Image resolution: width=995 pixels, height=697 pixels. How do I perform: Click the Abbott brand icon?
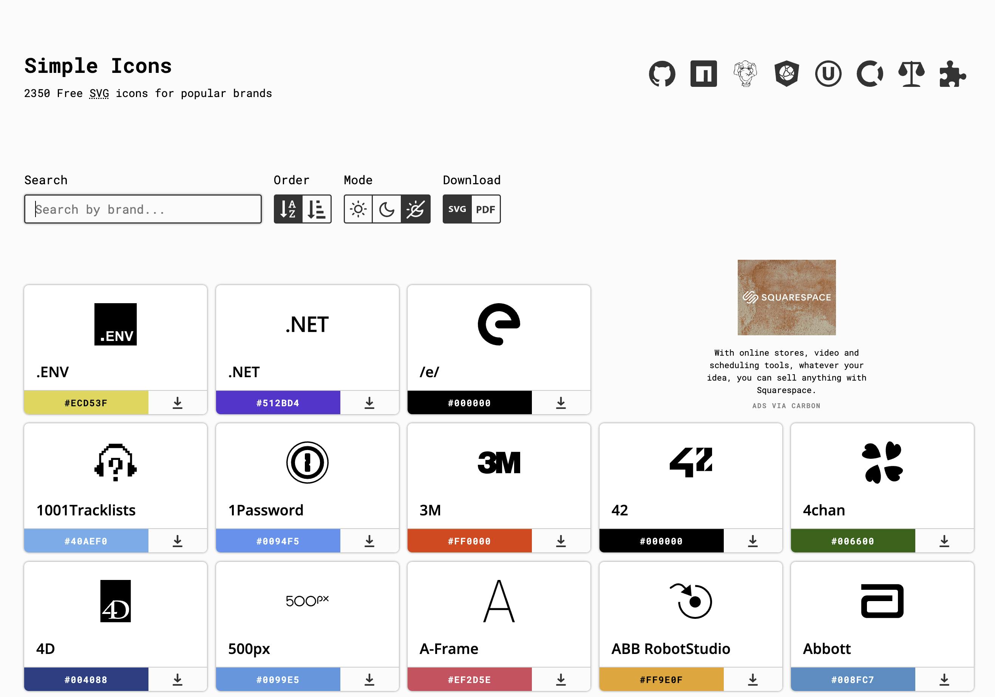click(x=882, y=601)
